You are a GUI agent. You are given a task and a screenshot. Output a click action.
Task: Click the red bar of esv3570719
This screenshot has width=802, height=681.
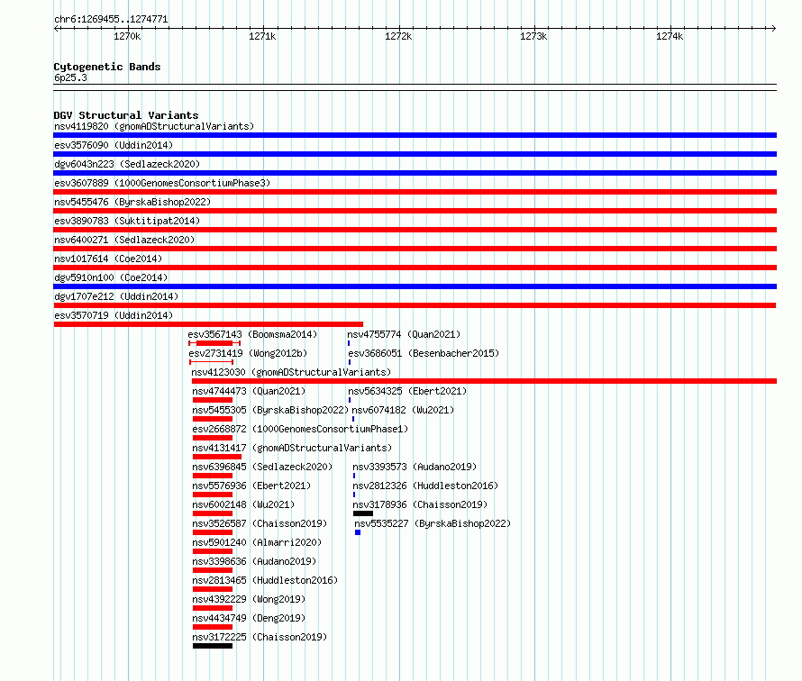pyautogui.click(x=208, y=324)
